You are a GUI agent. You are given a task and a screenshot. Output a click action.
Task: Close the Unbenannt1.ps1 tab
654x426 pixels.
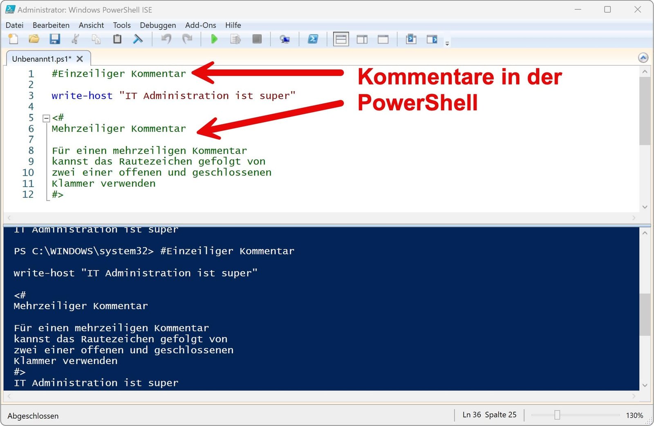coord(79,58)
